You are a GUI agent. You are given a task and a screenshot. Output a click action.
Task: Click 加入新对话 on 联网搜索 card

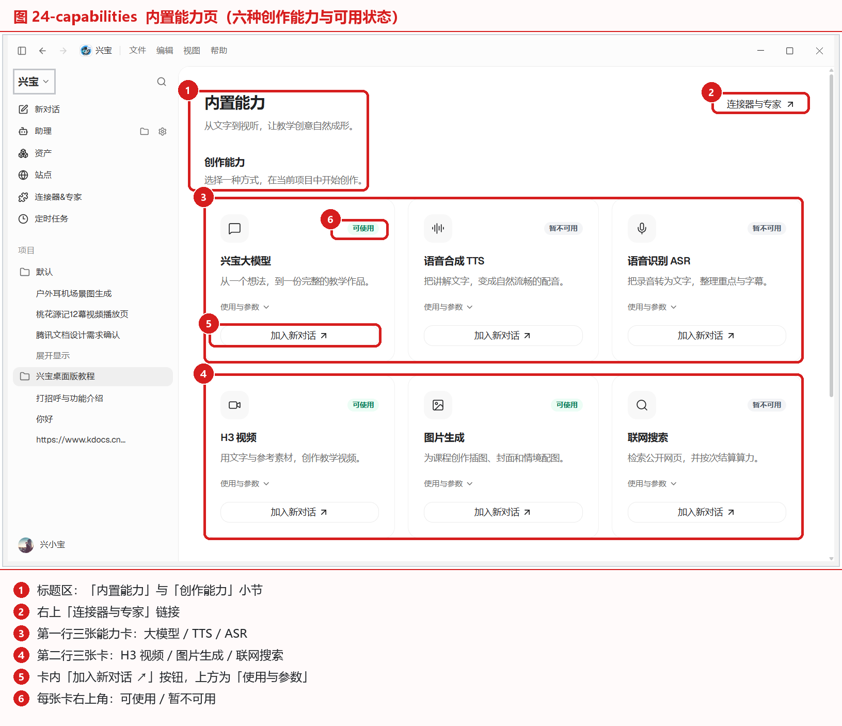point(707,512)
